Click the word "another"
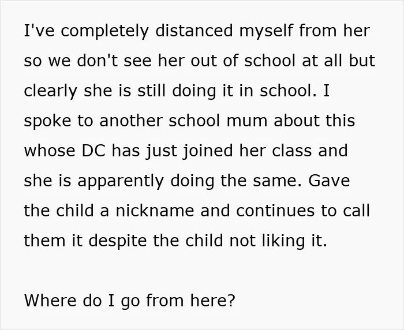Screen dimensions: 404x330 coord(131,121)
